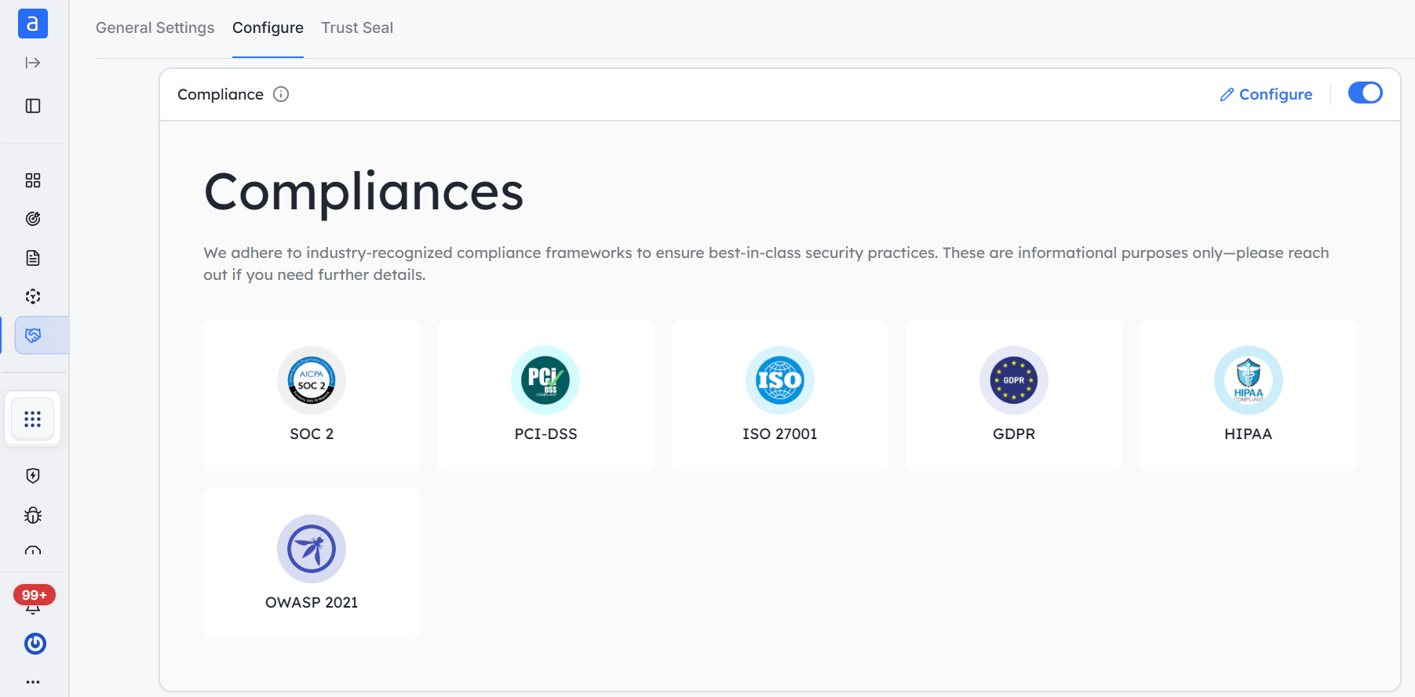This screenshot has width=1415, height=697.
Task: Open the document report icon in sidebar
Action: click(33, 258)
